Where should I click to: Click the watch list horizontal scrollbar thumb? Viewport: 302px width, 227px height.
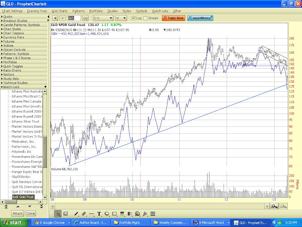[x=11, y=202]
